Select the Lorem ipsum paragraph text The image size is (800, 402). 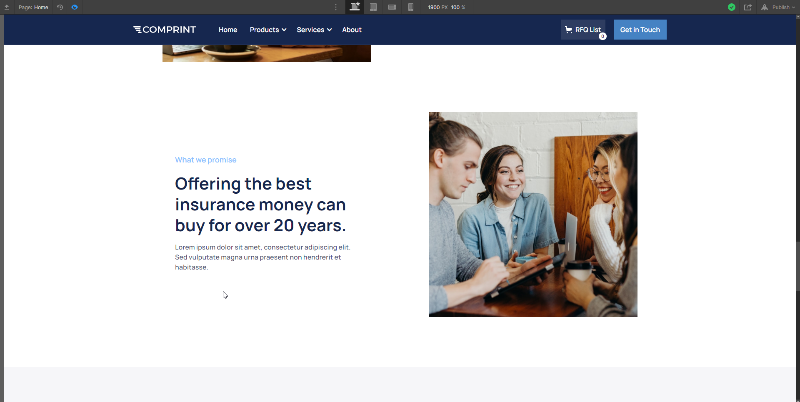click(x=263, y=257)
